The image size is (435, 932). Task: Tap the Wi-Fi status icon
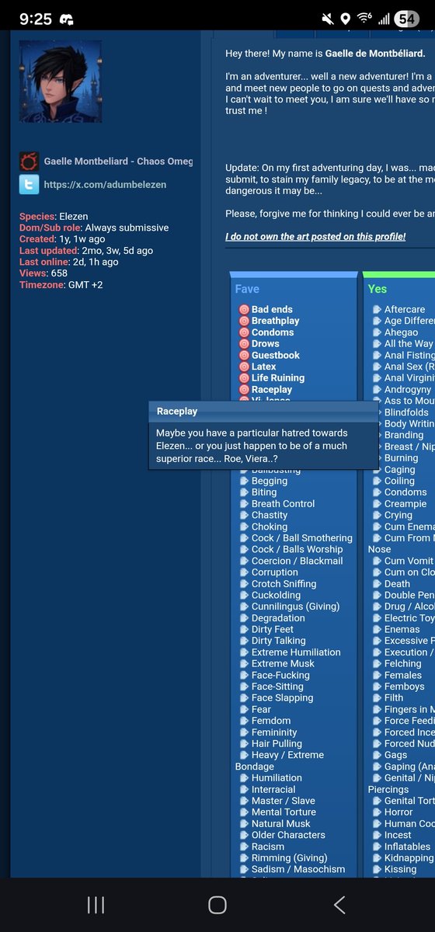tap(364, 19)
